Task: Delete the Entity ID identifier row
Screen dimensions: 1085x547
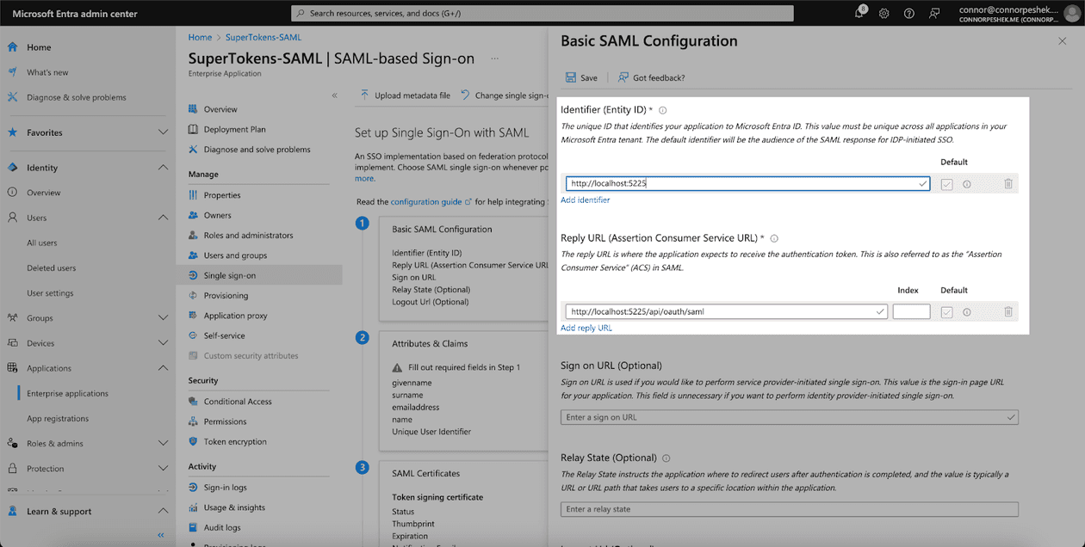Action: coord(1008,184)
